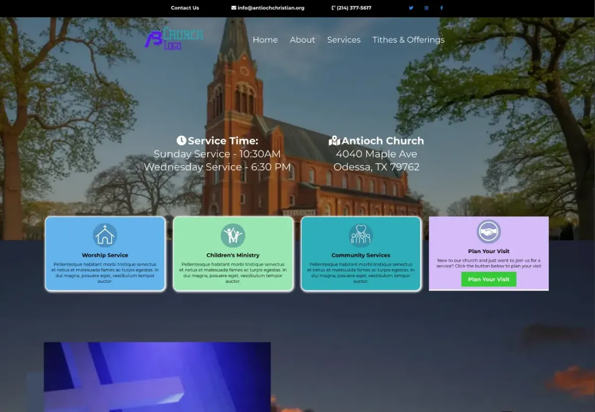Click the phone icon beside phone number
The image size is (595, 412).
point(333,8)
